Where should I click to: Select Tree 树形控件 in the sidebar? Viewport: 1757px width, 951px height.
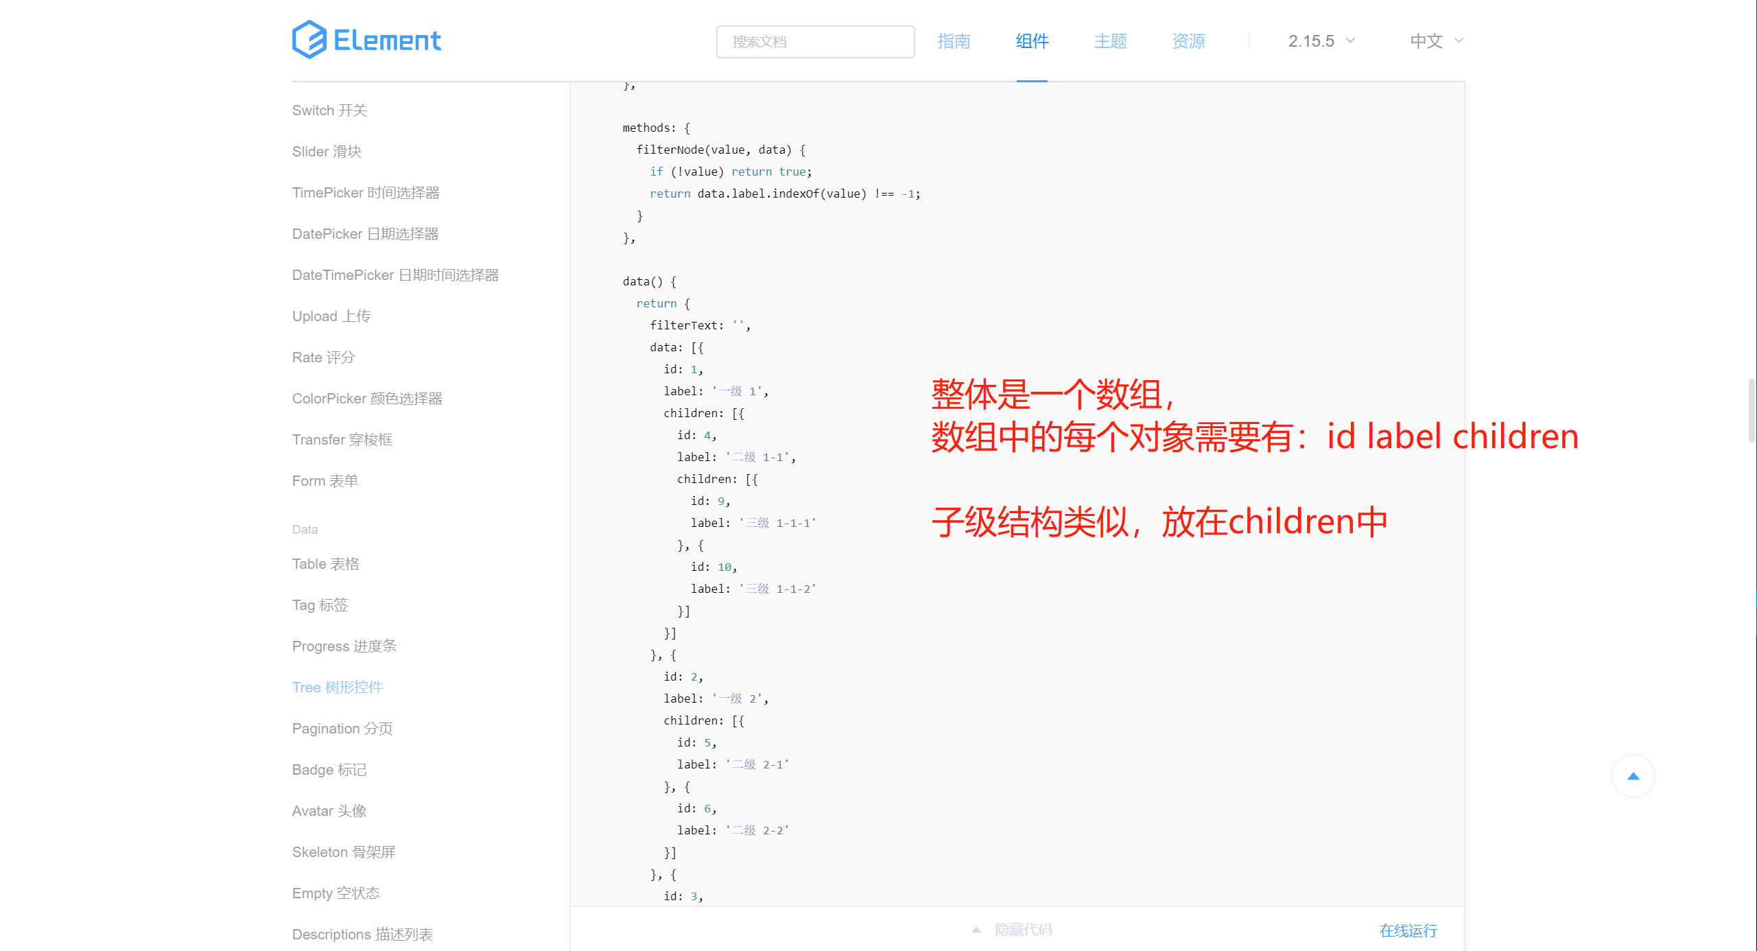pos(337,687)
